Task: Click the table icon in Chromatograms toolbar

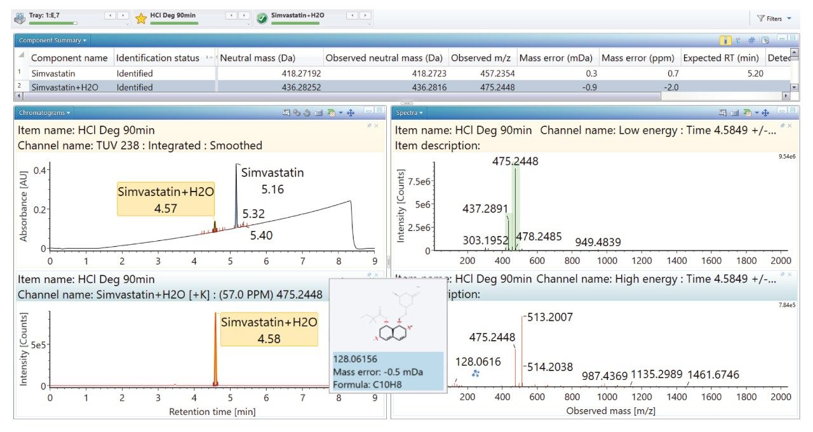Action: tap(319, 112)
